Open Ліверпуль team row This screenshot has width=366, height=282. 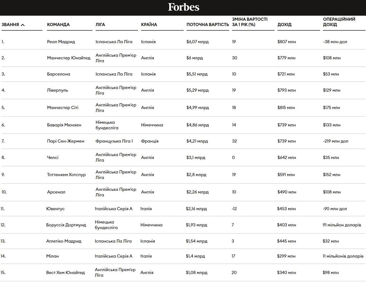(58, 90)
